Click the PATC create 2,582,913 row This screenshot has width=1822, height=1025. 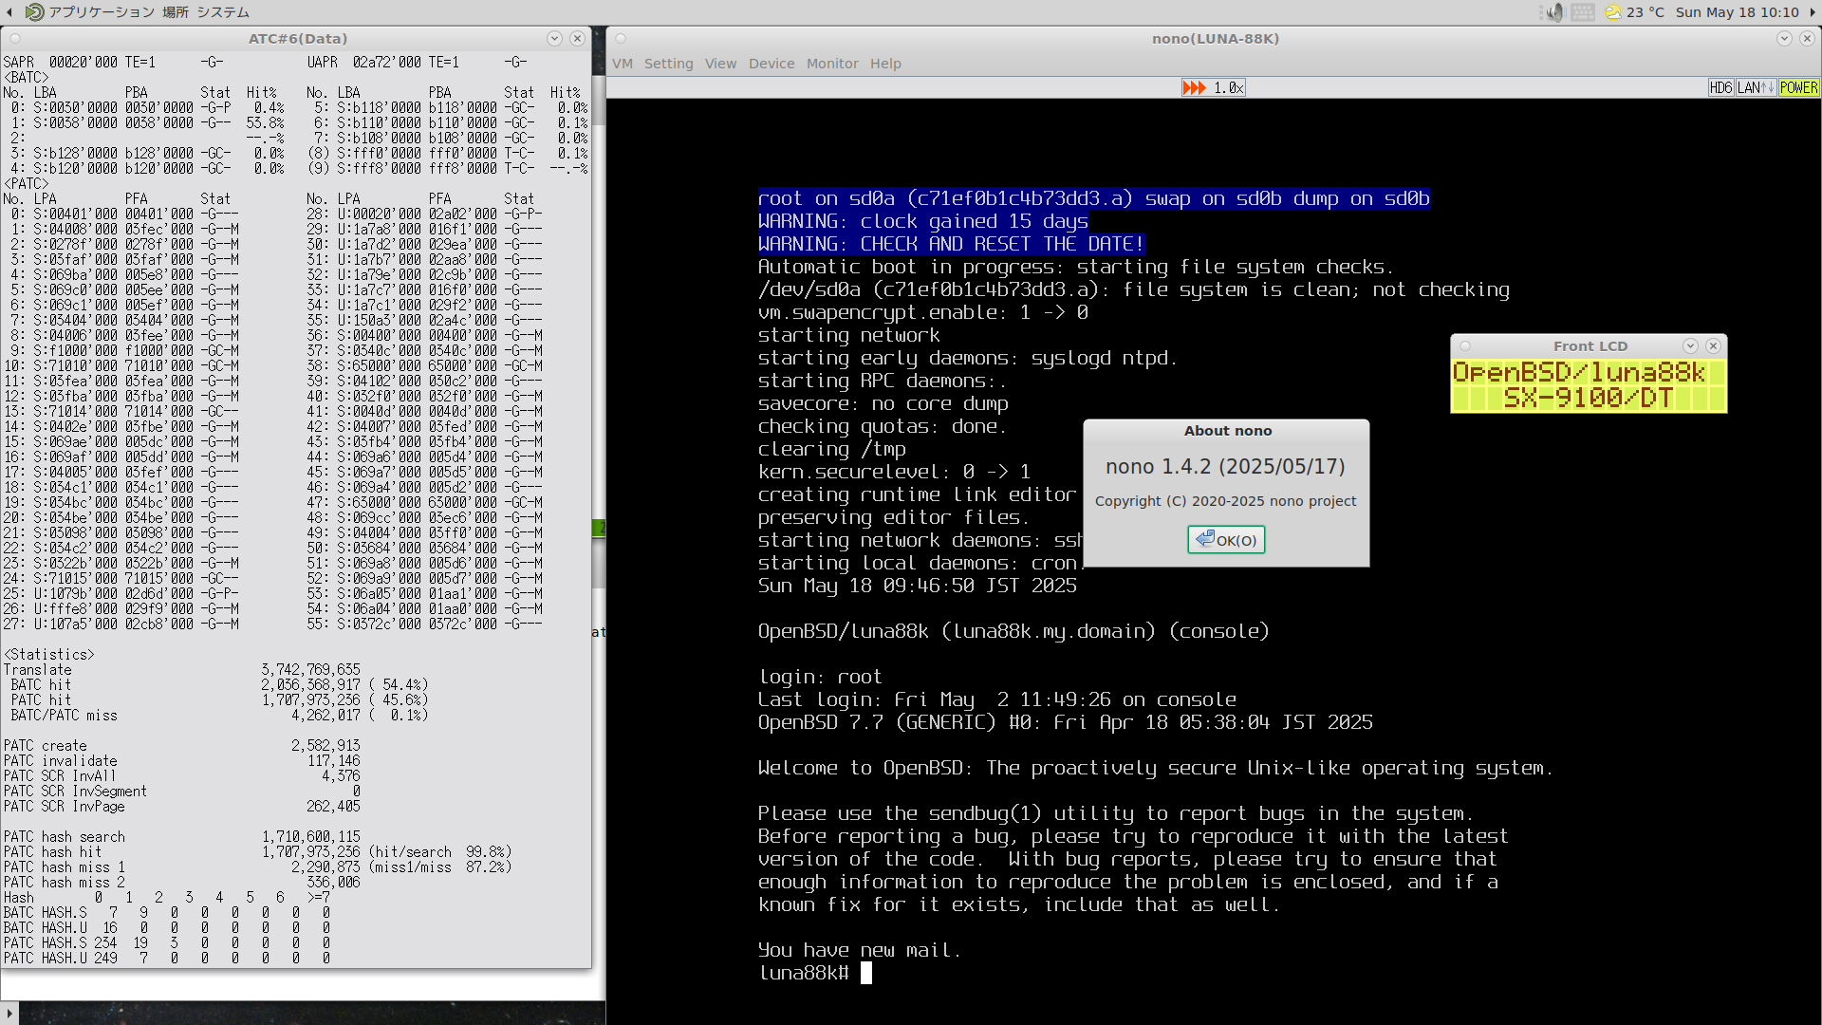(181, 746)
